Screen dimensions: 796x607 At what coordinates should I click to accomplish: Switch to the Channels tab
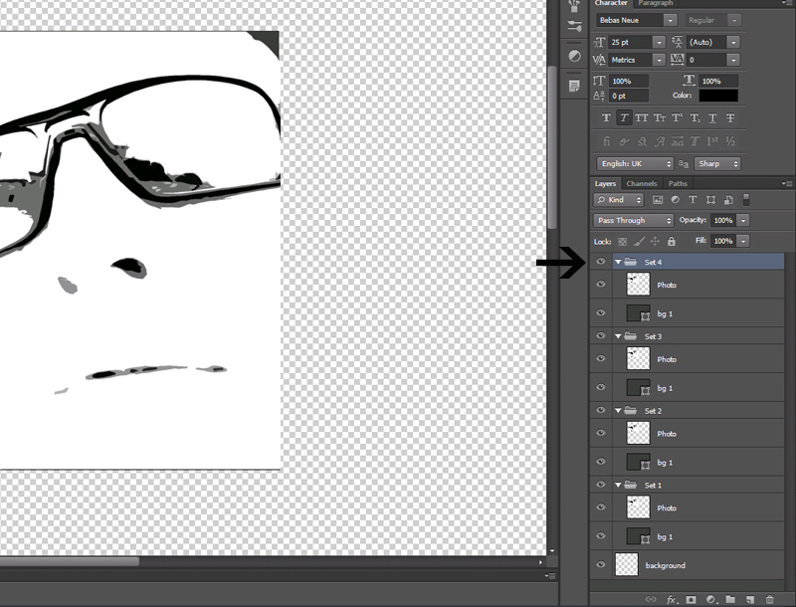click(x=642, y=184)
